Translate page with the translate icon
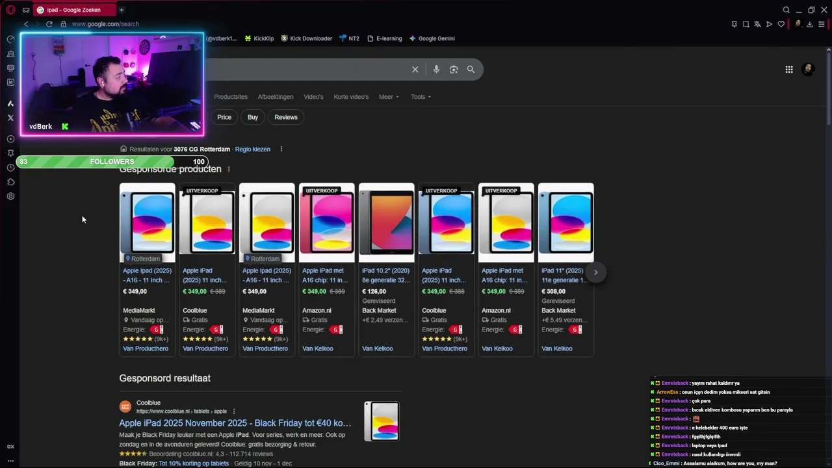 (x=757, y=24)
